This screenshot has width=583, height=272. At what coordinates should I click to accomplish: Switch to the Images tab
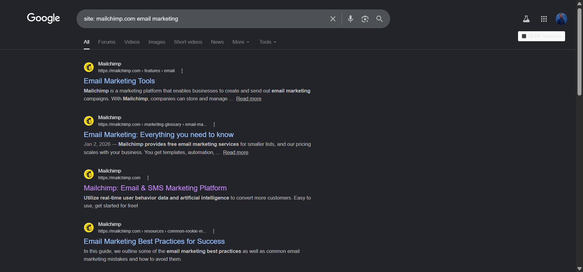(157, 42)
